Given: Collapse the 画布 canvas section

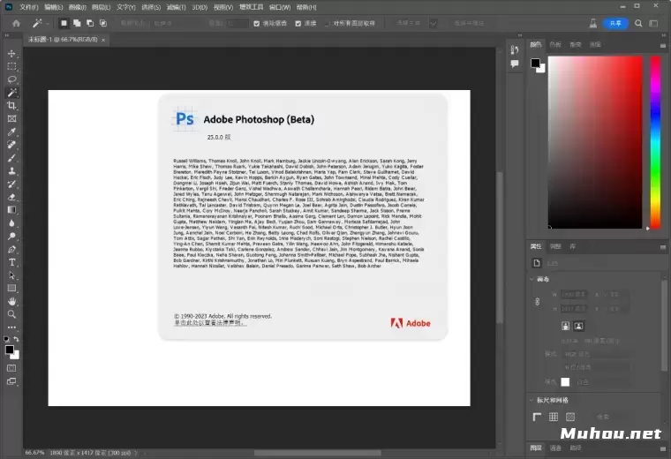Looking at the screenshot, I should click(532, 279).
